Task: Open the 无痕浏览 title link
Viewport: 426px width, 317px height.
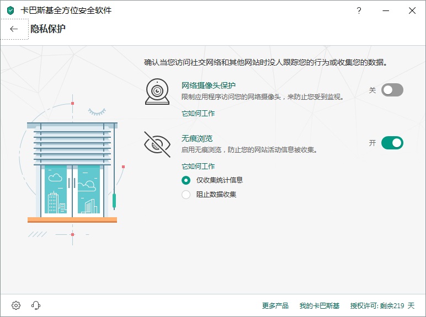Action: pyautogui.click(x=197, y=138)
